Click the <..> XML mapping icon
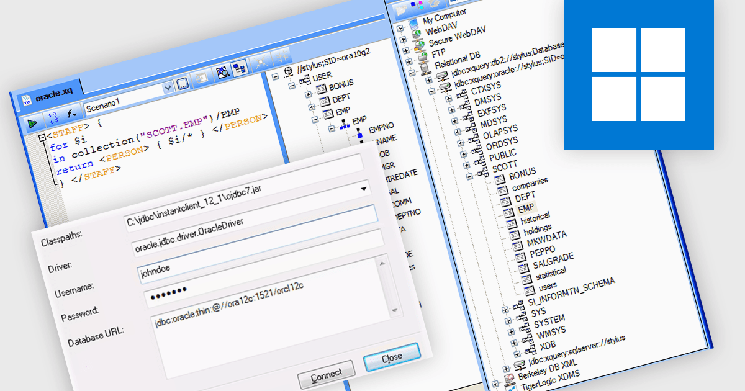 (x=53, y=117)
